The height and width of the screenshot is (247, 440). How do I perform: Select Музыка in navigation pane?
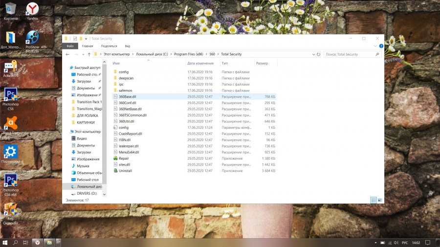coord(83,166)
